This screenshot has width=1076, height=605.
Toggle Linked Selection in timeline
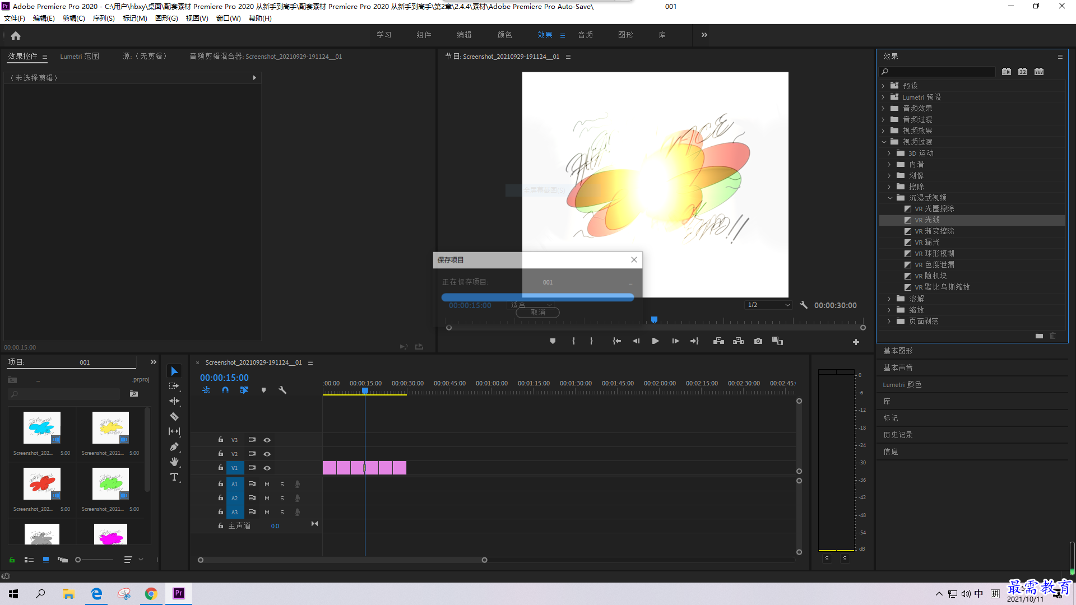point(244,390)
